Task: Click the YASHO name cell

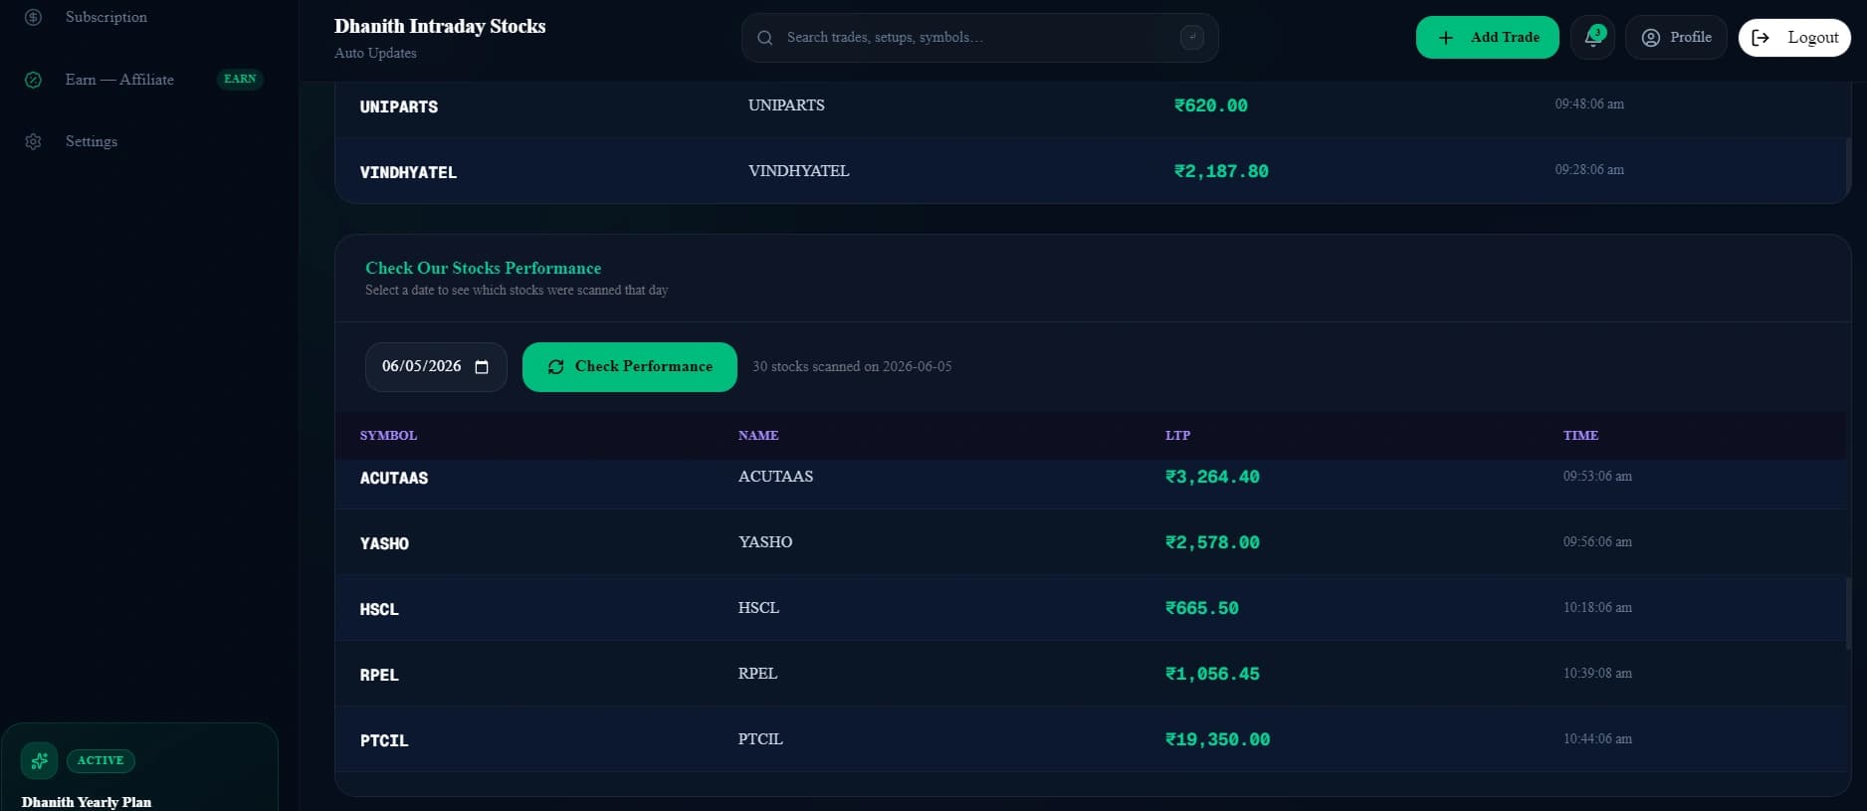Action: point(765,542)
